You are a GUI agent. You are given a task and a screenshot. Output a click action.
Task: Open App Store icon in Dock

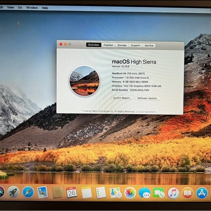(202, 193)
